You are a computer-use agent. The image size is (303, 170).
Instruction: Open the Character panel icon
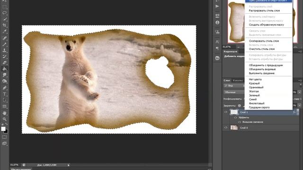[217, 42]
